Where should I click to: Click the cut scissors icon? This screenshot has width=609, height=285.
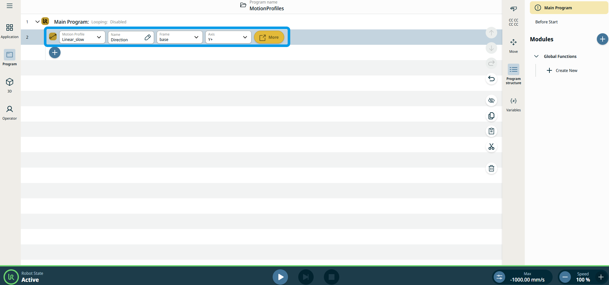[x=491, y=147]
